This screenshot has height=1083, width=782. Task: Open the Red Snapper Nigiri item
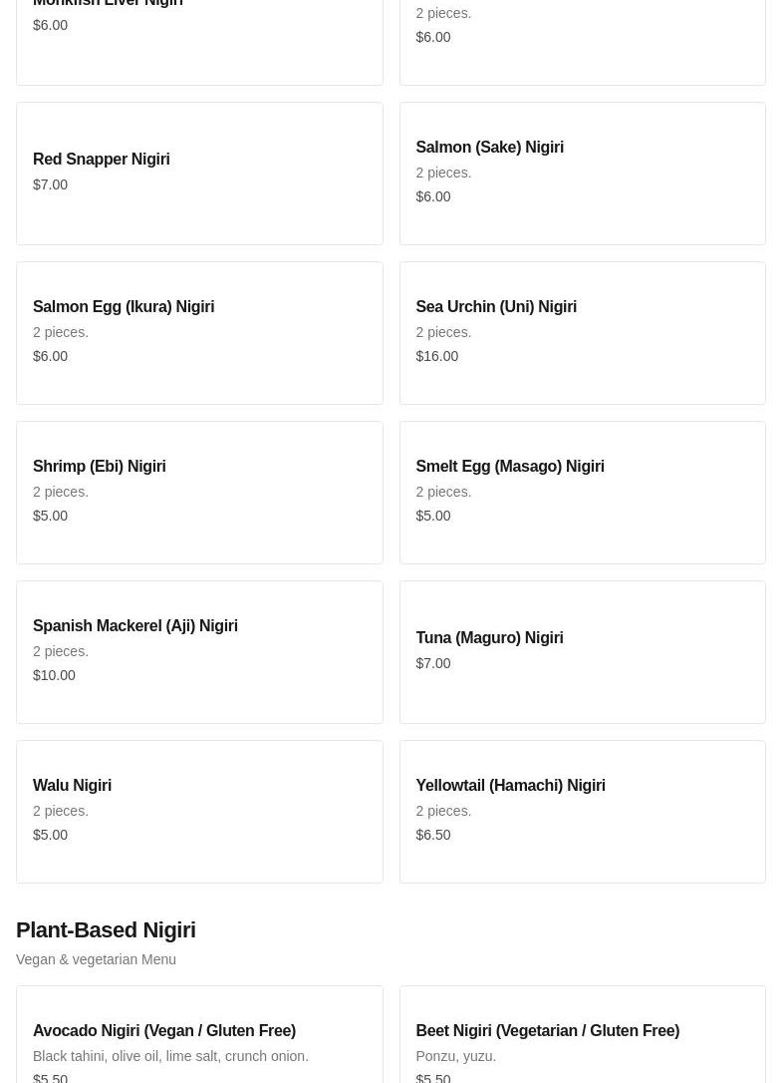(x=199, y=173)
